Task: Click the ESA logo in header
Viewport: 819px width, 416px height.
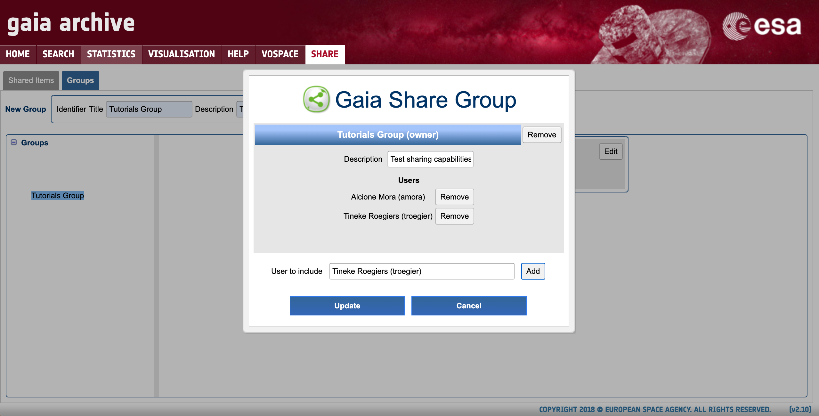Action: (762, 26)
